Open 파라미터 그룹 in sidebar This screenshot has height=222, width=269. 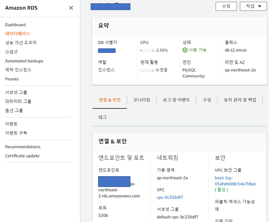(x=18, y=101)
